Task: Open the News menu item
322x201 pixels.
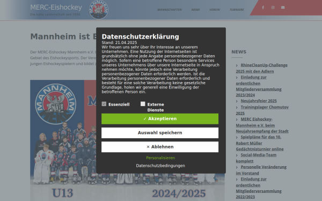Action: [x=195, y=10]
